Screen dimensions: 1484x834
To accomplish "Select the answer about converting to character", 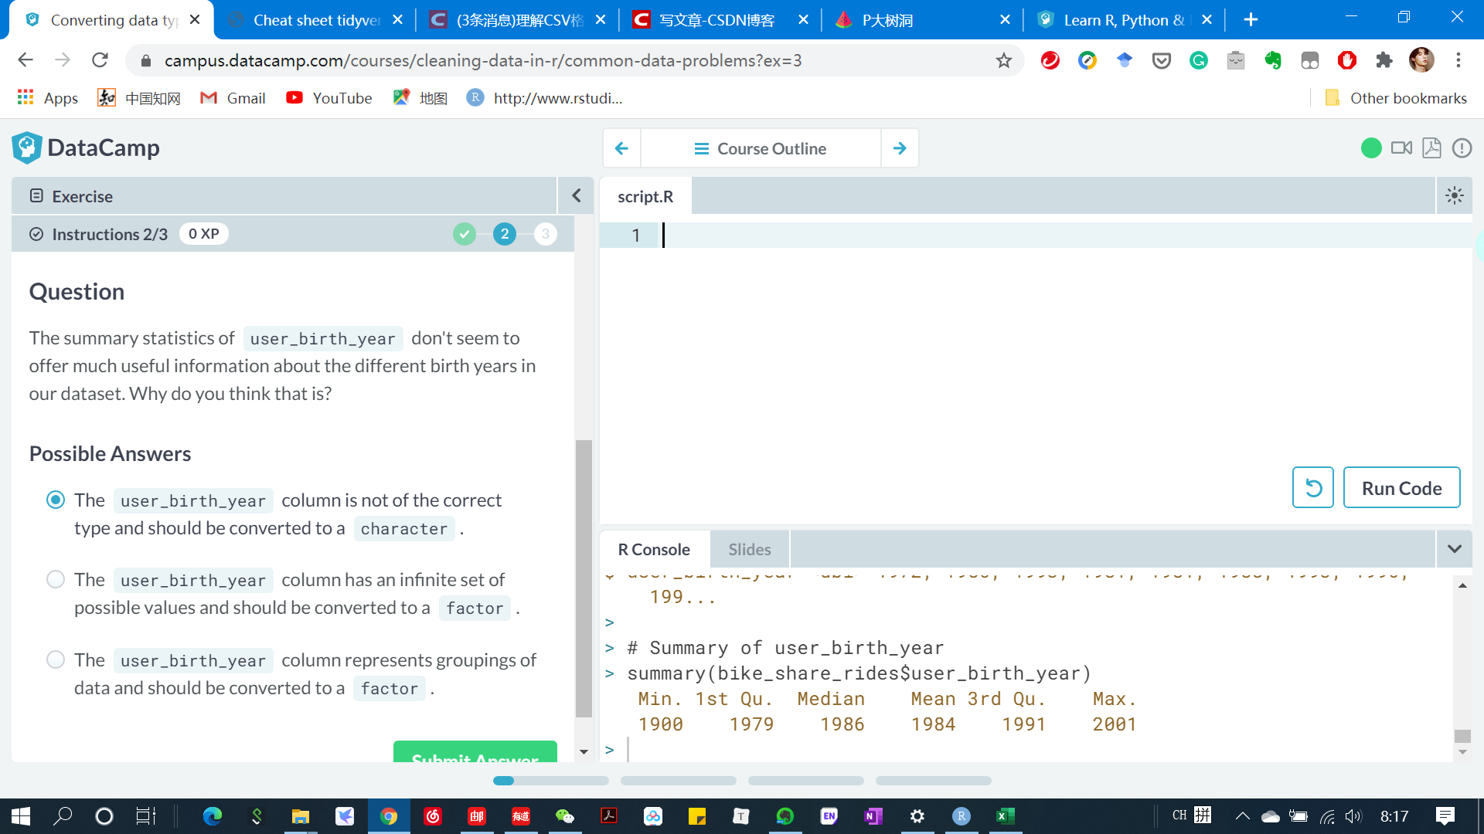I will click(x=56, y=500).
